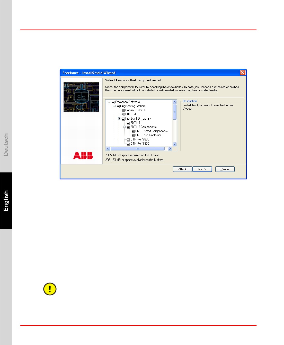Screen dimensions: 284x345
Task: Select the Freelance Software tree label
Action: (128, 102)
